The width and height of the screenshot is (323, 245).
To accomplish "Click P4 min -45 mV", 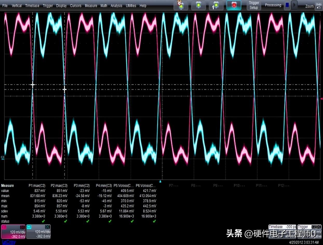I will (x=107, y=201).
